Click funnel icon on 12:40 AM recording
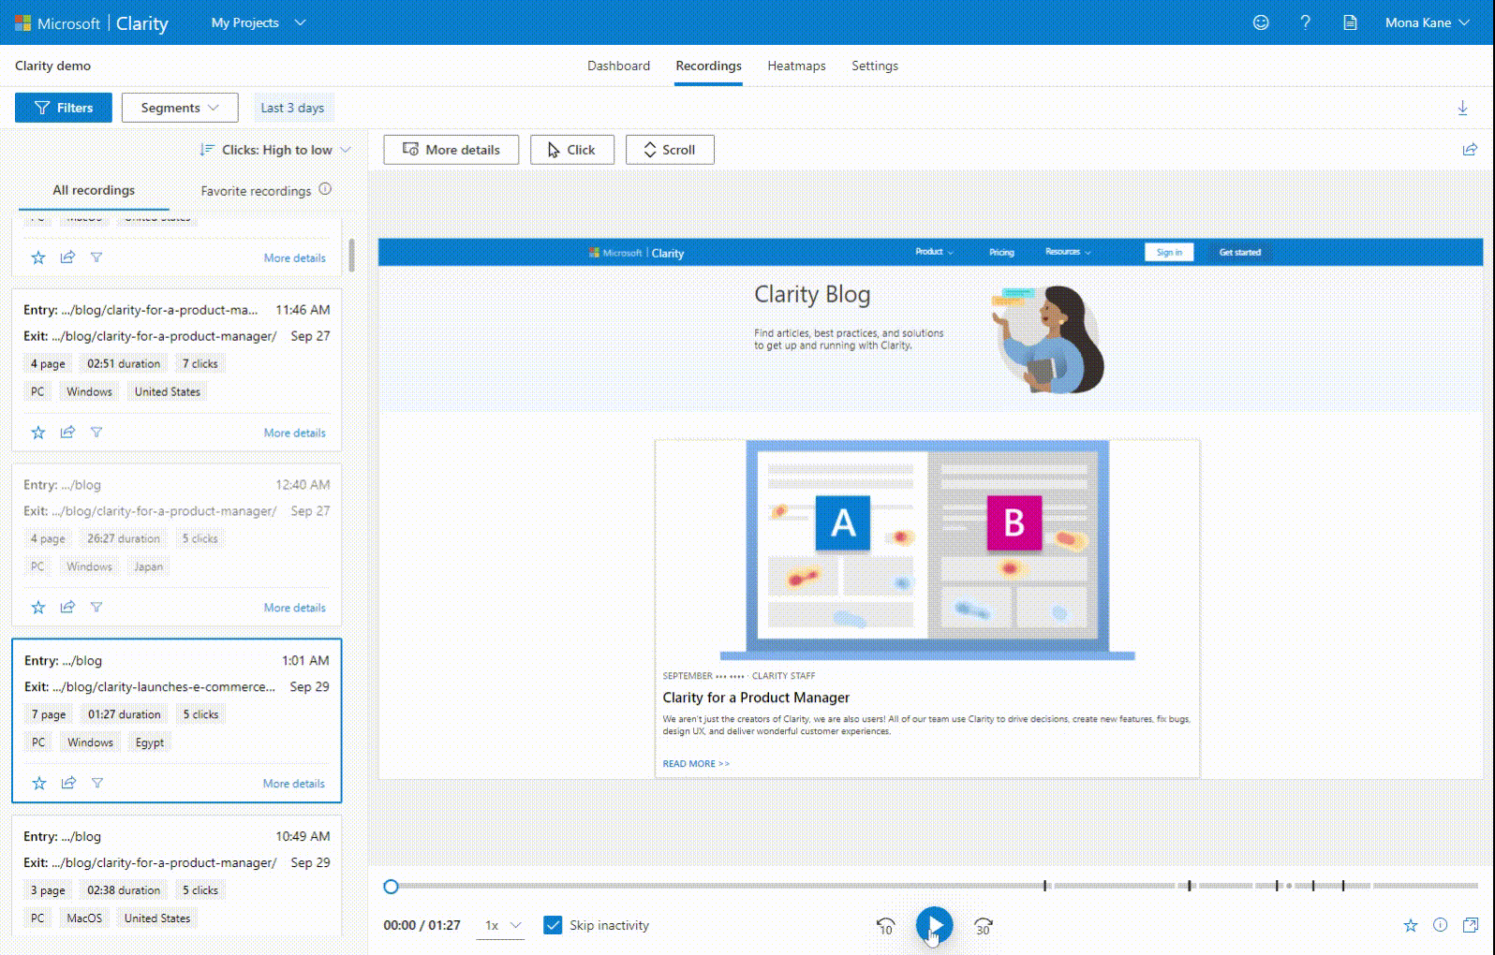 point(96,608)
